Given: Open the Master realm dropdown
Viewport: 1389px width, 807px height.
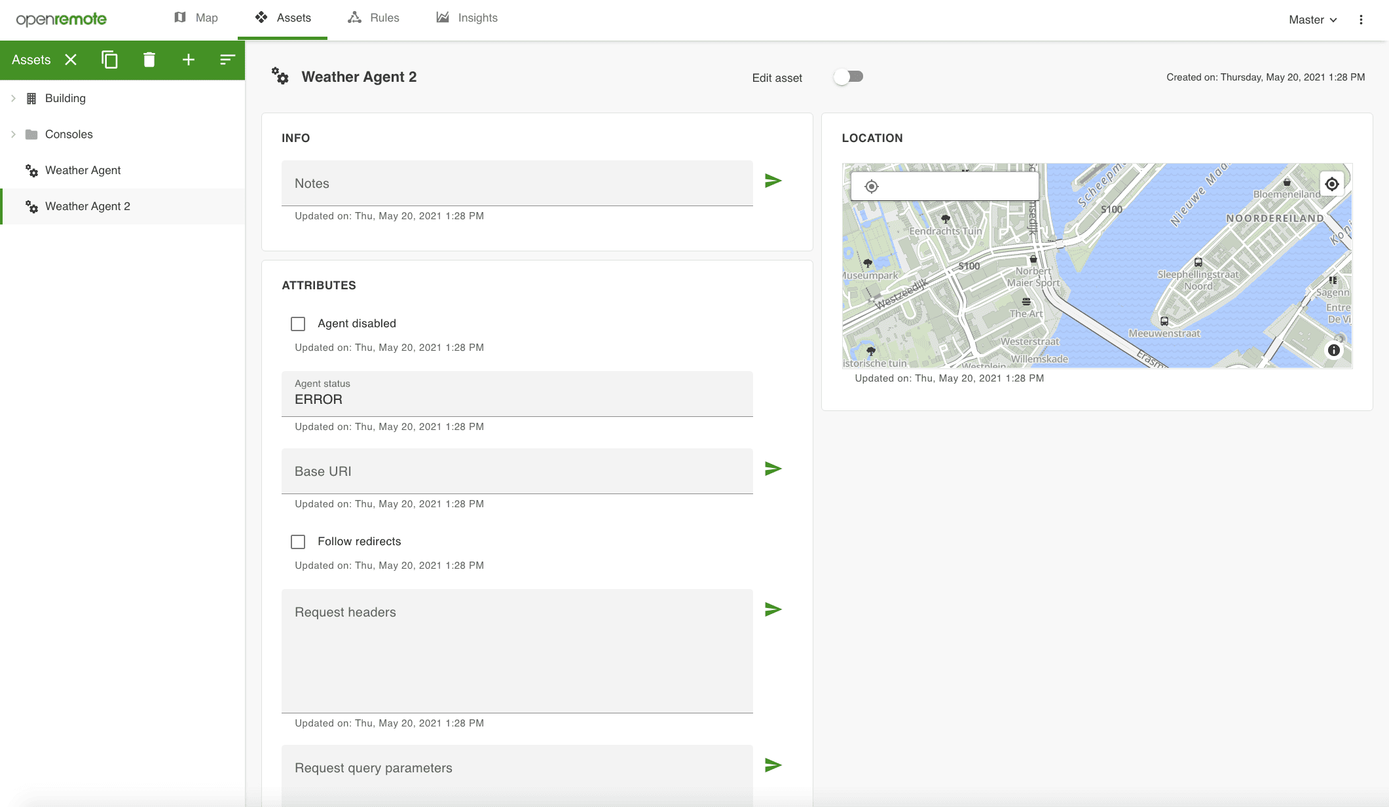Looking at the screenshot, I should click(x=1312, y=20).
